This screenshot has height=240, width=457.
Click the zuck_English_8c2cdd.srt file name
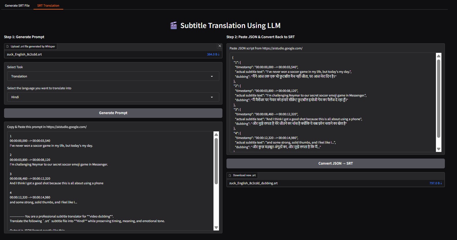(x=24, y=54)
